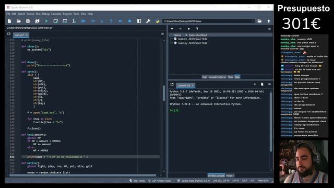Select the Files pane tab

(237, 77)
